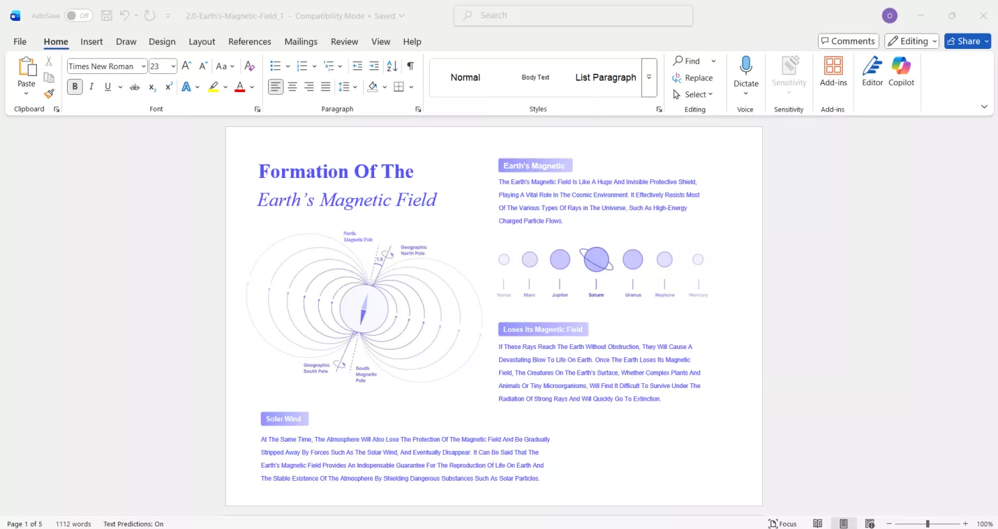Expand the Styles gallery more arrow
998x529 pixels.
(649, 77)
